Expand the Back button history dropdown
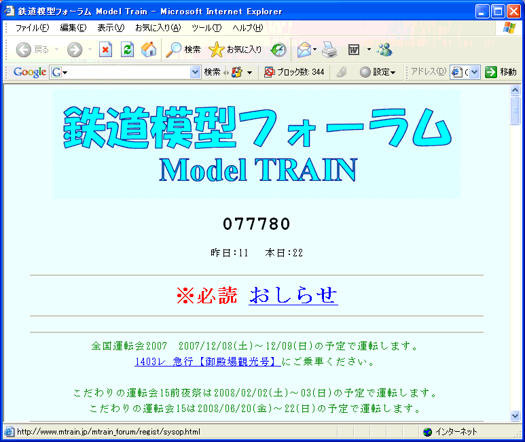The height and width of the screenshot is (442, 525). click(56, 50)
